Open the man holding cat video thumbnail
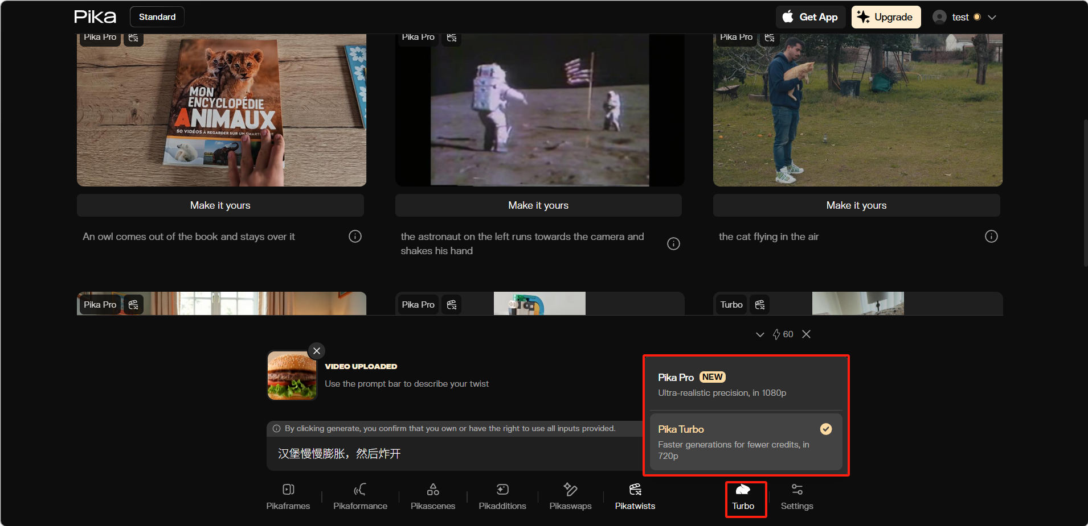The height and width of the screenshot is (526, 1088). point(858,110)
